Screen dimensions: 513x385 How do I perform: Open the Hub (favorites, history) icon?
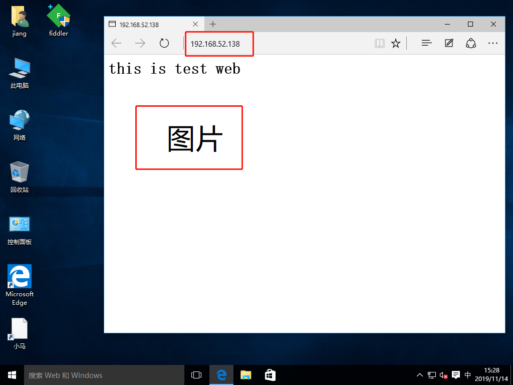pos(427,43)
